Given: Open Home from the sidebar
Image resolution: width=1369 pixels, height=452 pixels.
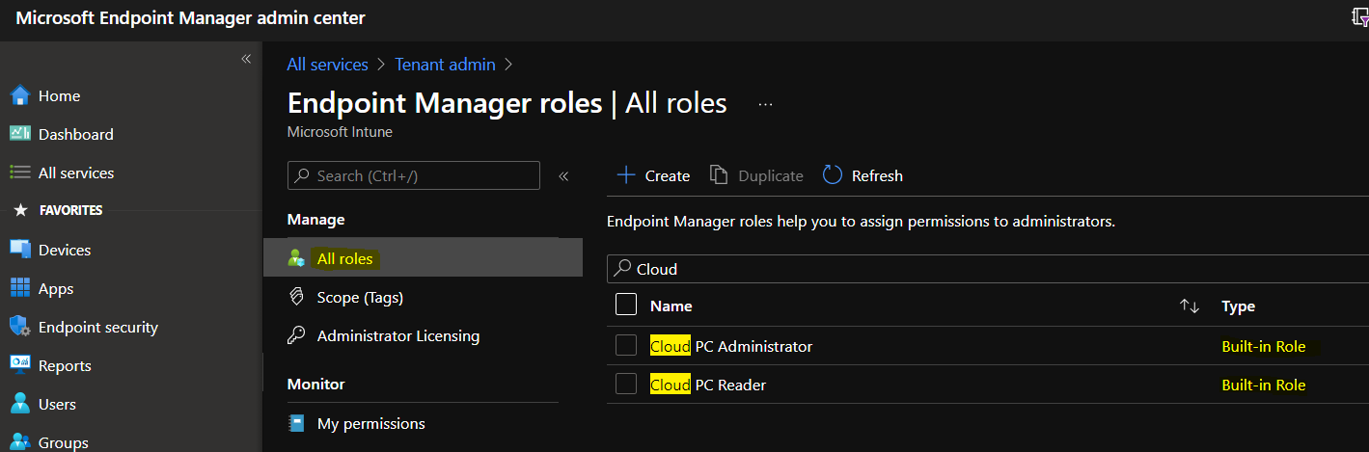Looking at the screenshot, I should coord(58,96).
